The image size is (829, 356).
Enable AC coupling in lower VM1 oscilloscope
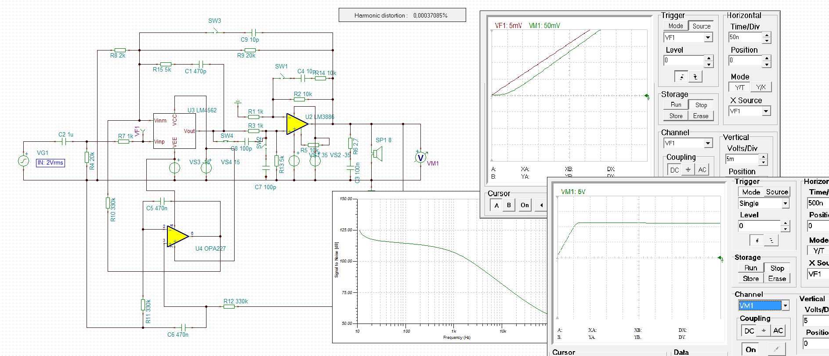click(x=778, y=331)
